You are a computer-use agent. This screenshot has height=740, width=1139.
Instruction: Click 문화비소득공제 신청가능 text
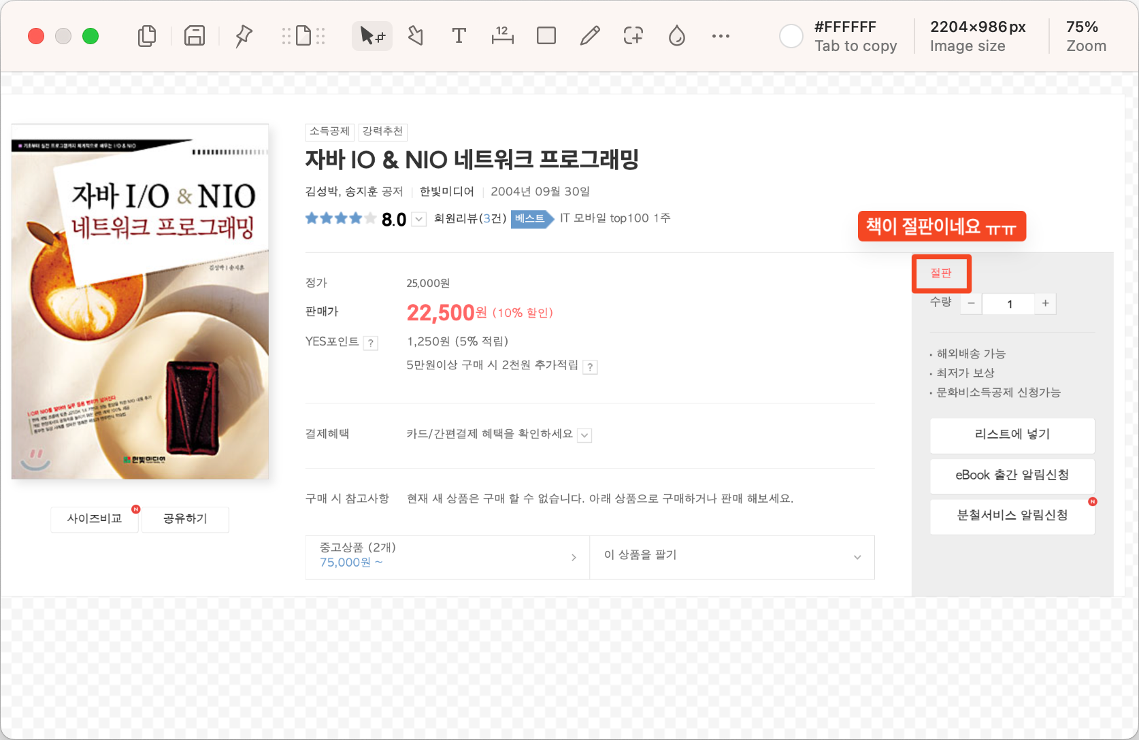999,392
